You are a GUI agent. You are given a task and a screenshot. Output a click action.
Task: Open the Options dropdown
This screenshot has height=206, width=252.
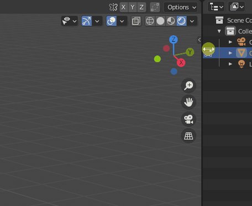coord(181,7)
